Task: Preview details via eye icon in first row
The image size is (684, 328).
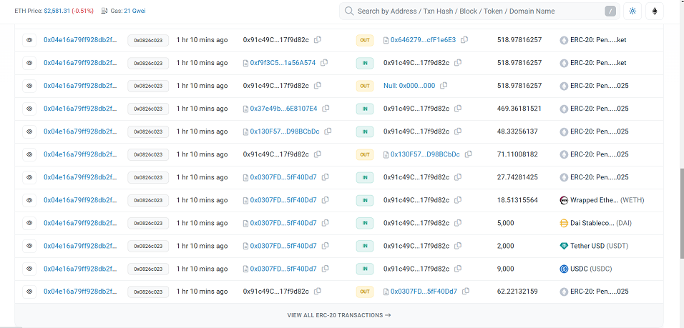Action: pos(29,40)
